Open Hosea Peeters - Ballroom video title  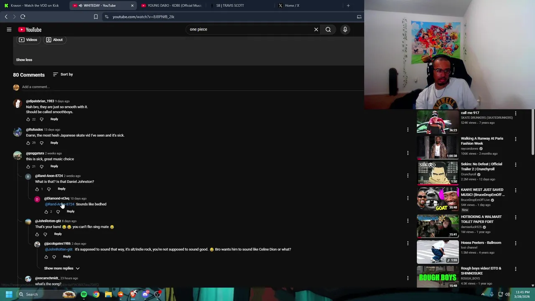tap(481, 243)
